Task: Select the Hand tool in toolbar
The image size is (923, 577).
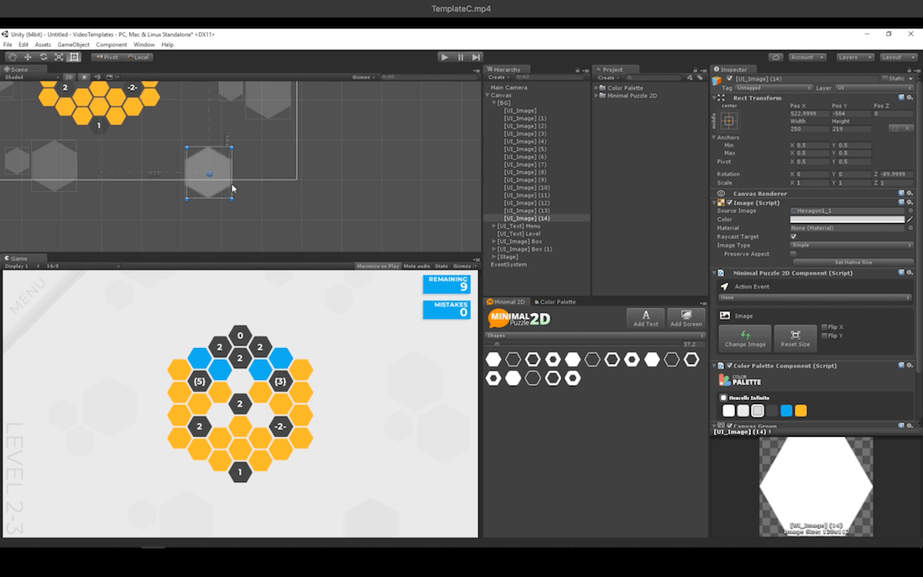Action: click(x=12, y=57)
